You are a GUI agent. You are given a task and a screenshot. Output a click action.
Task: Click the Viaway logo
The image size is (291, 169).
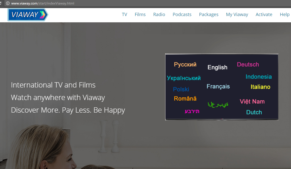pyautogui.click(x=28, y=15)
